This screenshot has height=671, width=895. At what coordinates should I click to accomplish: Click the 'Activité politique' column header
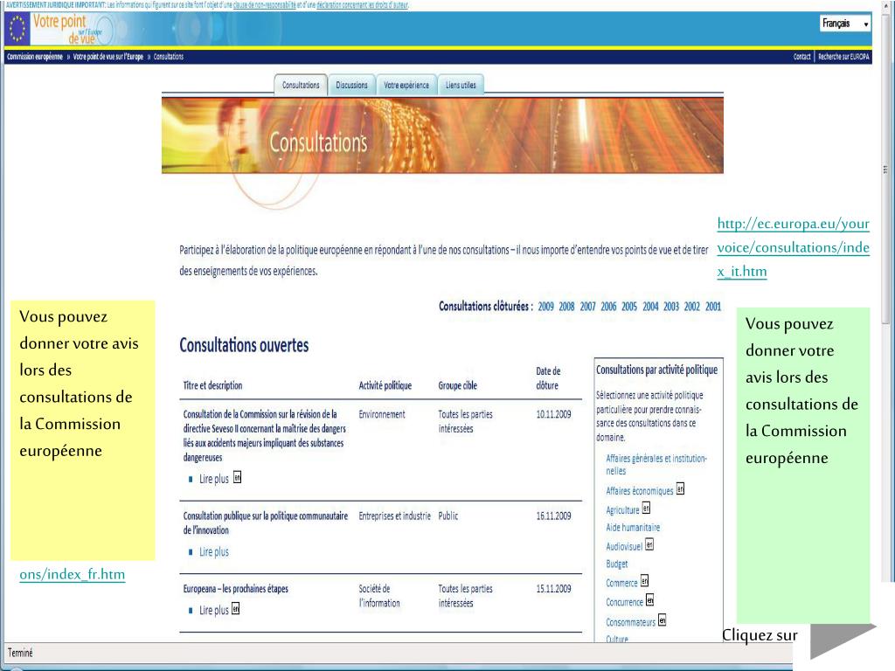[x=385, y=385]
